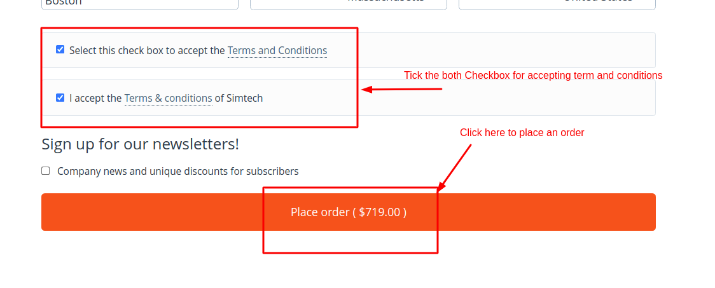Click the Place order ($719.00) button

click(x=348, y=212)
